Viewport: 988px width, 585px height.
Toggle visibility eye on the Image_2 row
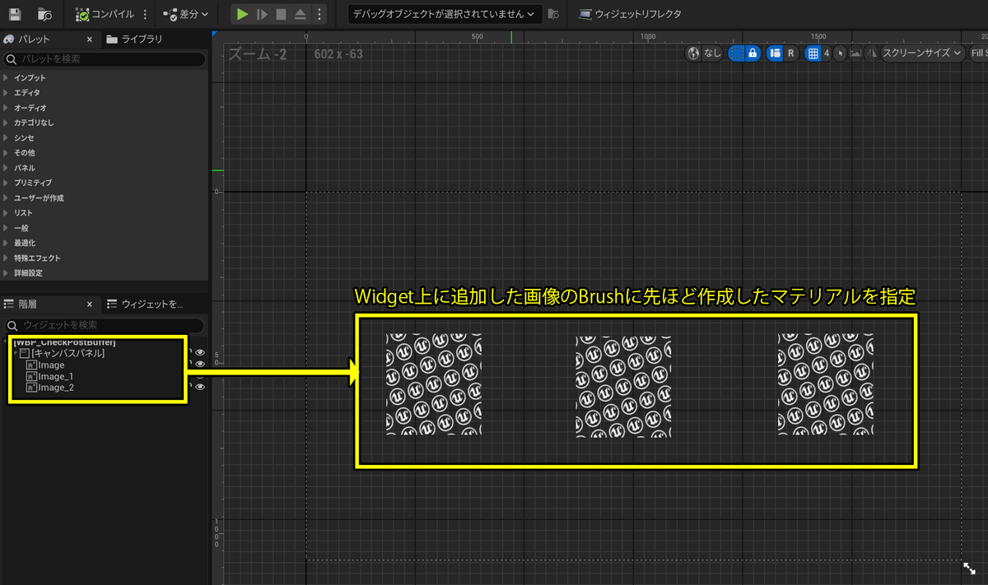[x=199, y=387]
